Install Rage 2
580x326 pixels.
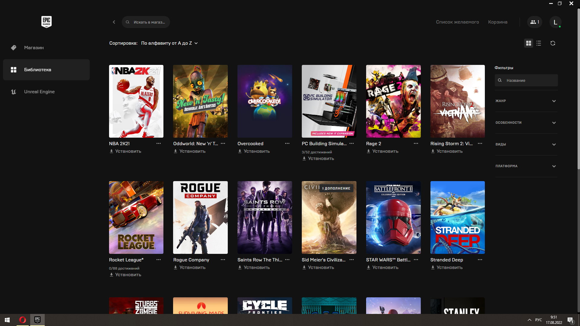pos(382,151)
